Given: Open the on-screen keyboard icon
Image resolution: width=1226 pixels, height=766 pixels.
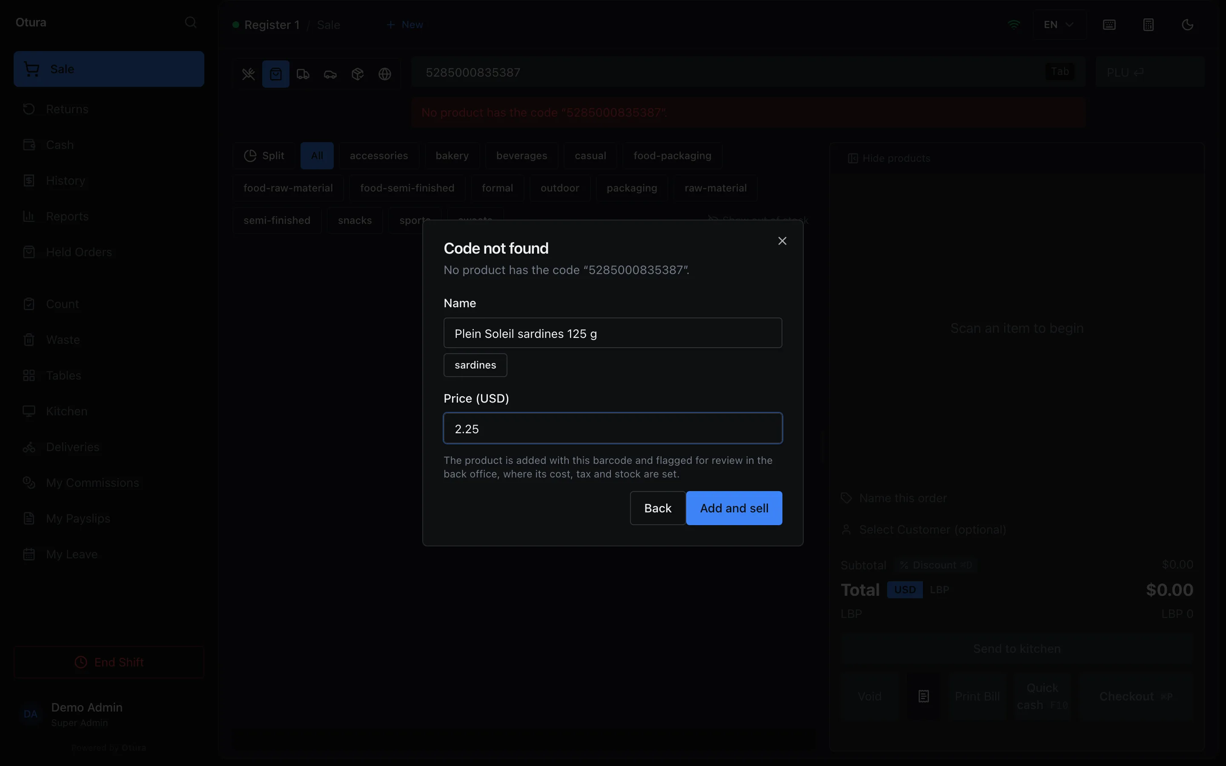Looking at the screenshot, I should [x=1109, y=25].
